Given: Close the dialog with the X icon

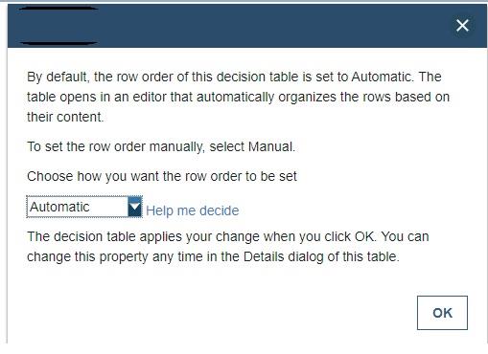Looking at the screenshot, I should tap(462, 26).
